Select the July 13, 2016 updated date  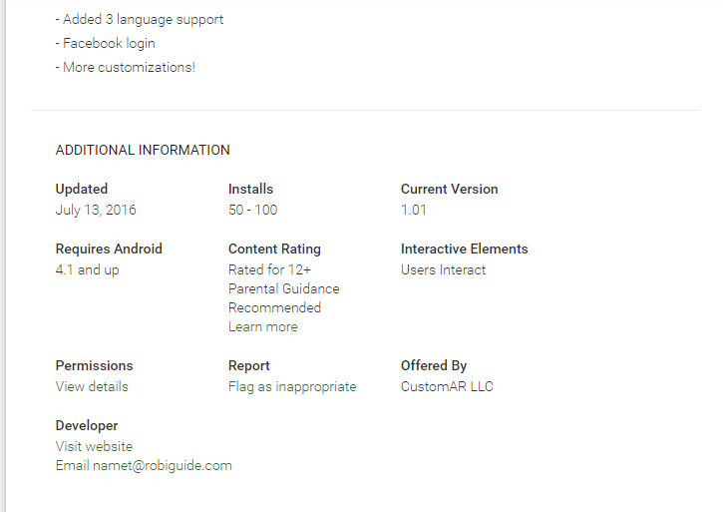point(96,210)
